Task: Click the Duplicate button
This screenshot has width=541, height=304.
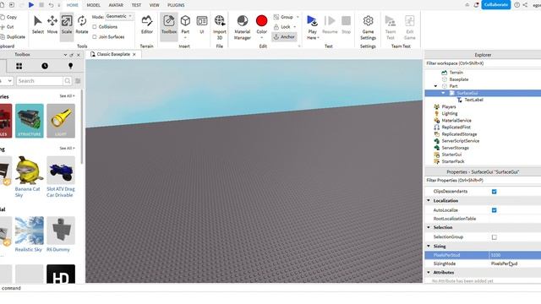Action: 14,37
